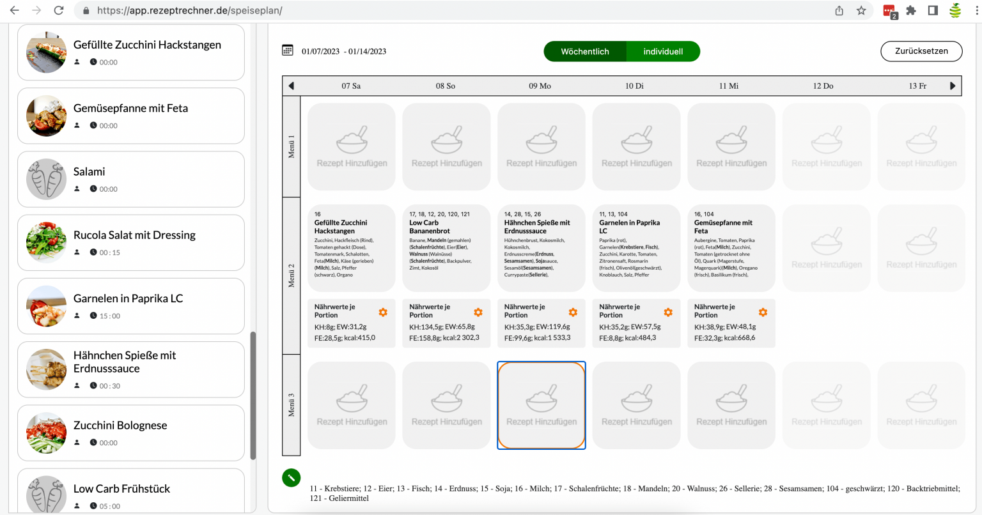Switch to Wöchentlich view
982x515 pixels.
pyautogui.click(x=585, y=52)
